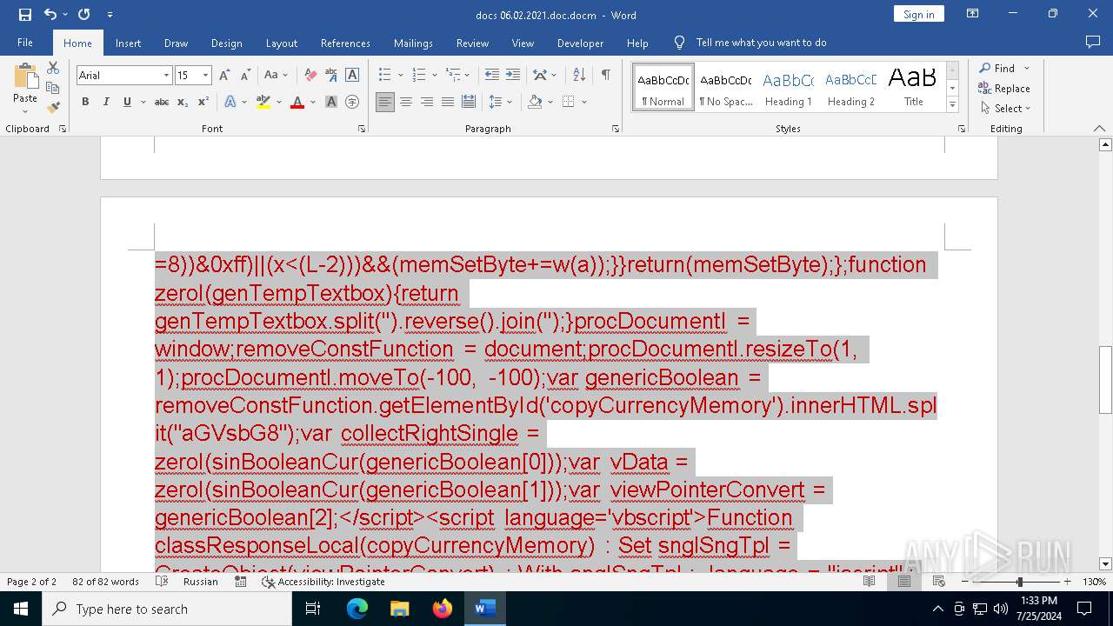Screen dimensions: 1113x626
Task: Decrease font size with shrink font icon
Action: [245, 76]
